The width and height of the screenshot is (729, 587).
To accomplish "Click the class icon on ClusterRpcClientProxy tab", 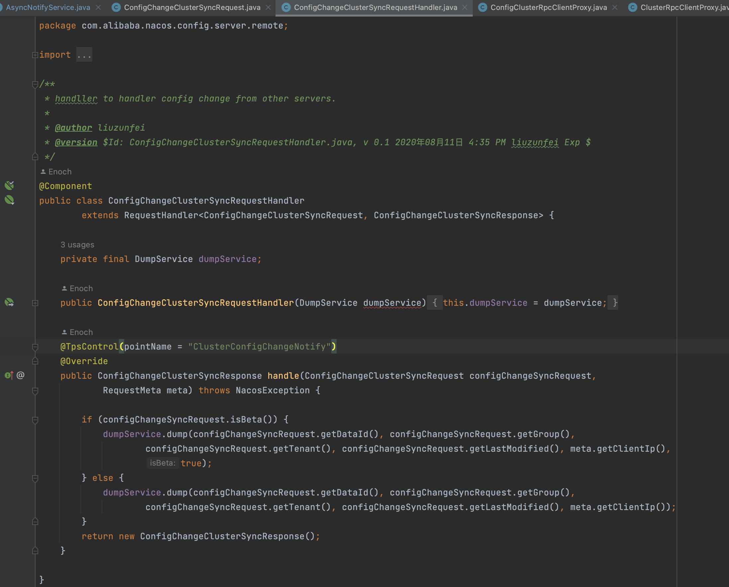I will (632, 7).
